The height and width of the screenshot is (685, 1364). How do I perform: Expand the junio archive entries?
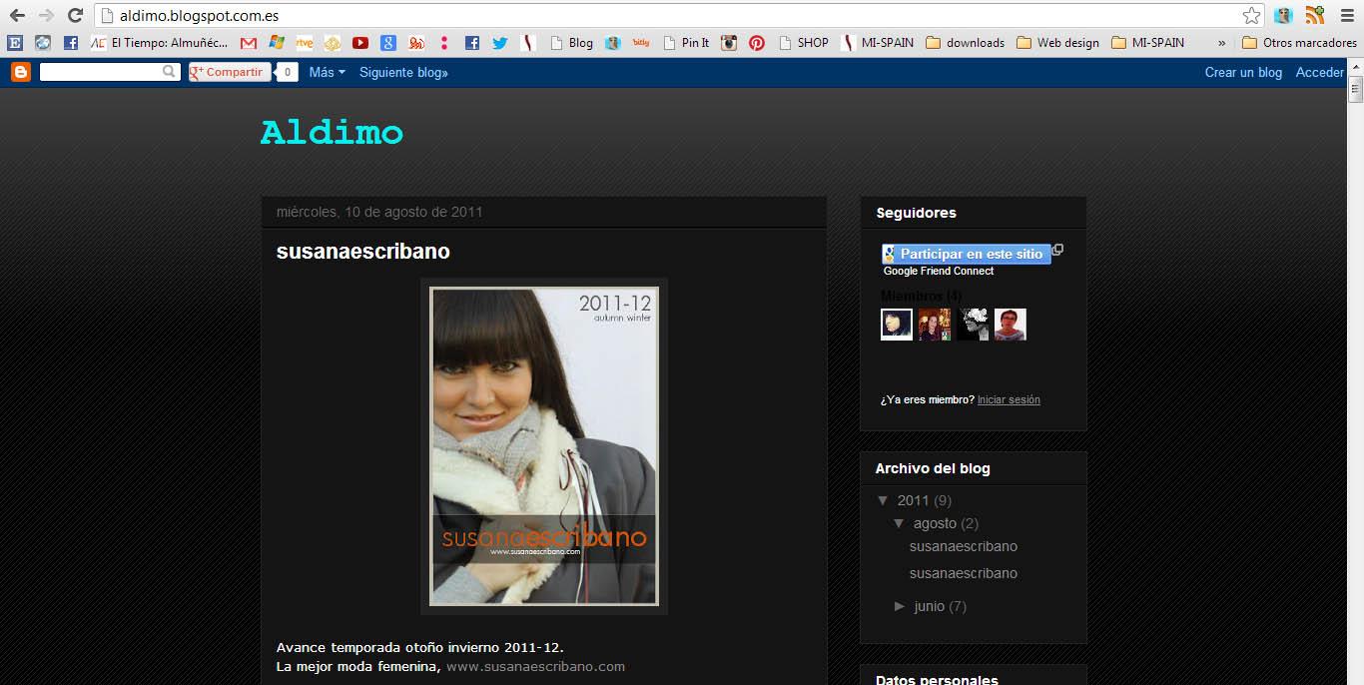click(x=900, y=606)
